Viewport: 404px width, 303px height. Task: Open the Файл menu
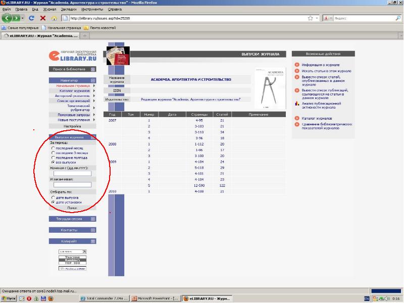click(x=7, y=9)
